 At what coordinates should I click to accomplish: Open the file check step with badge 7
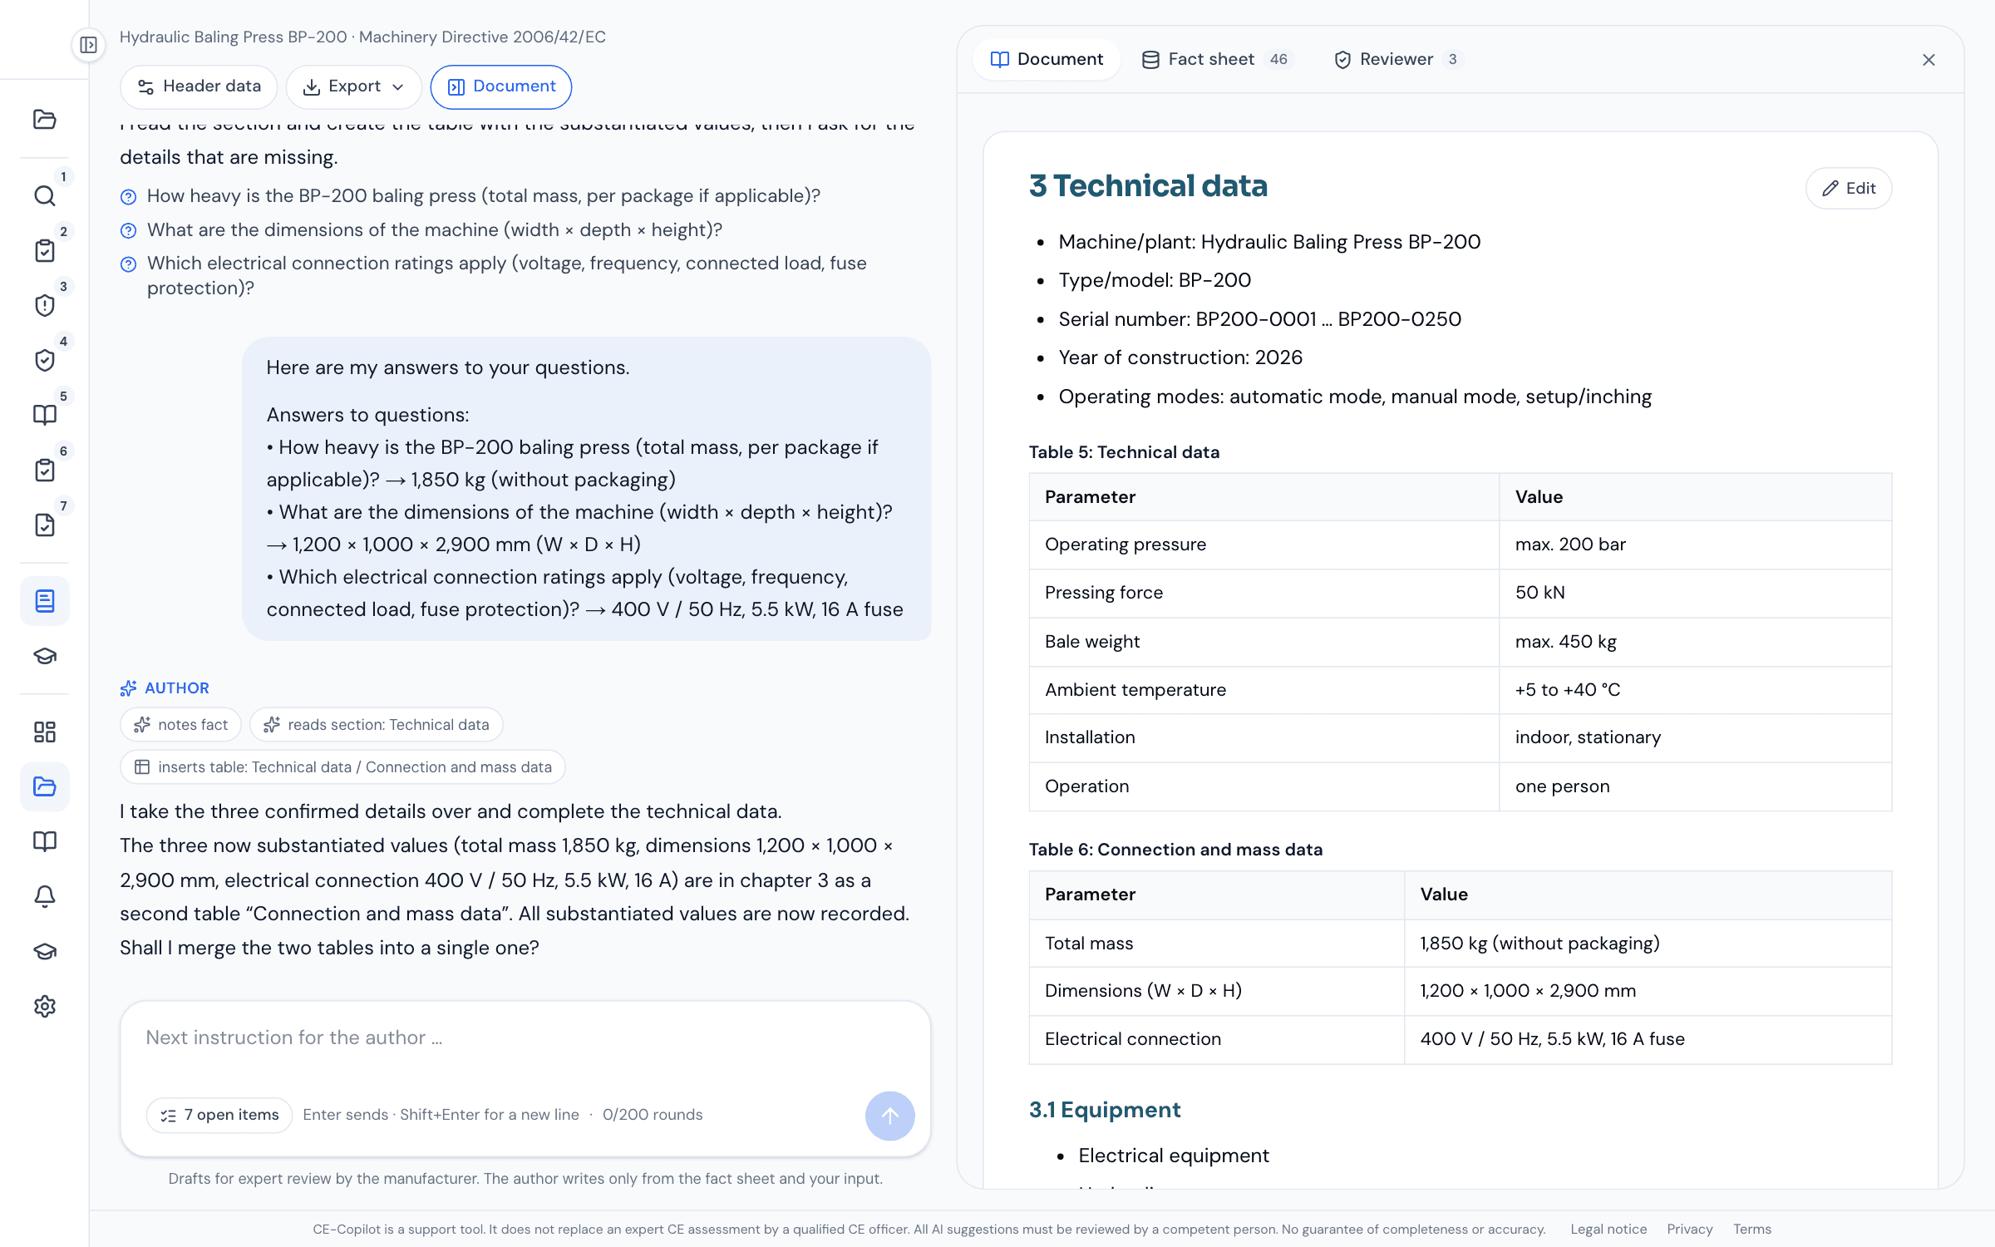(45, 525)
